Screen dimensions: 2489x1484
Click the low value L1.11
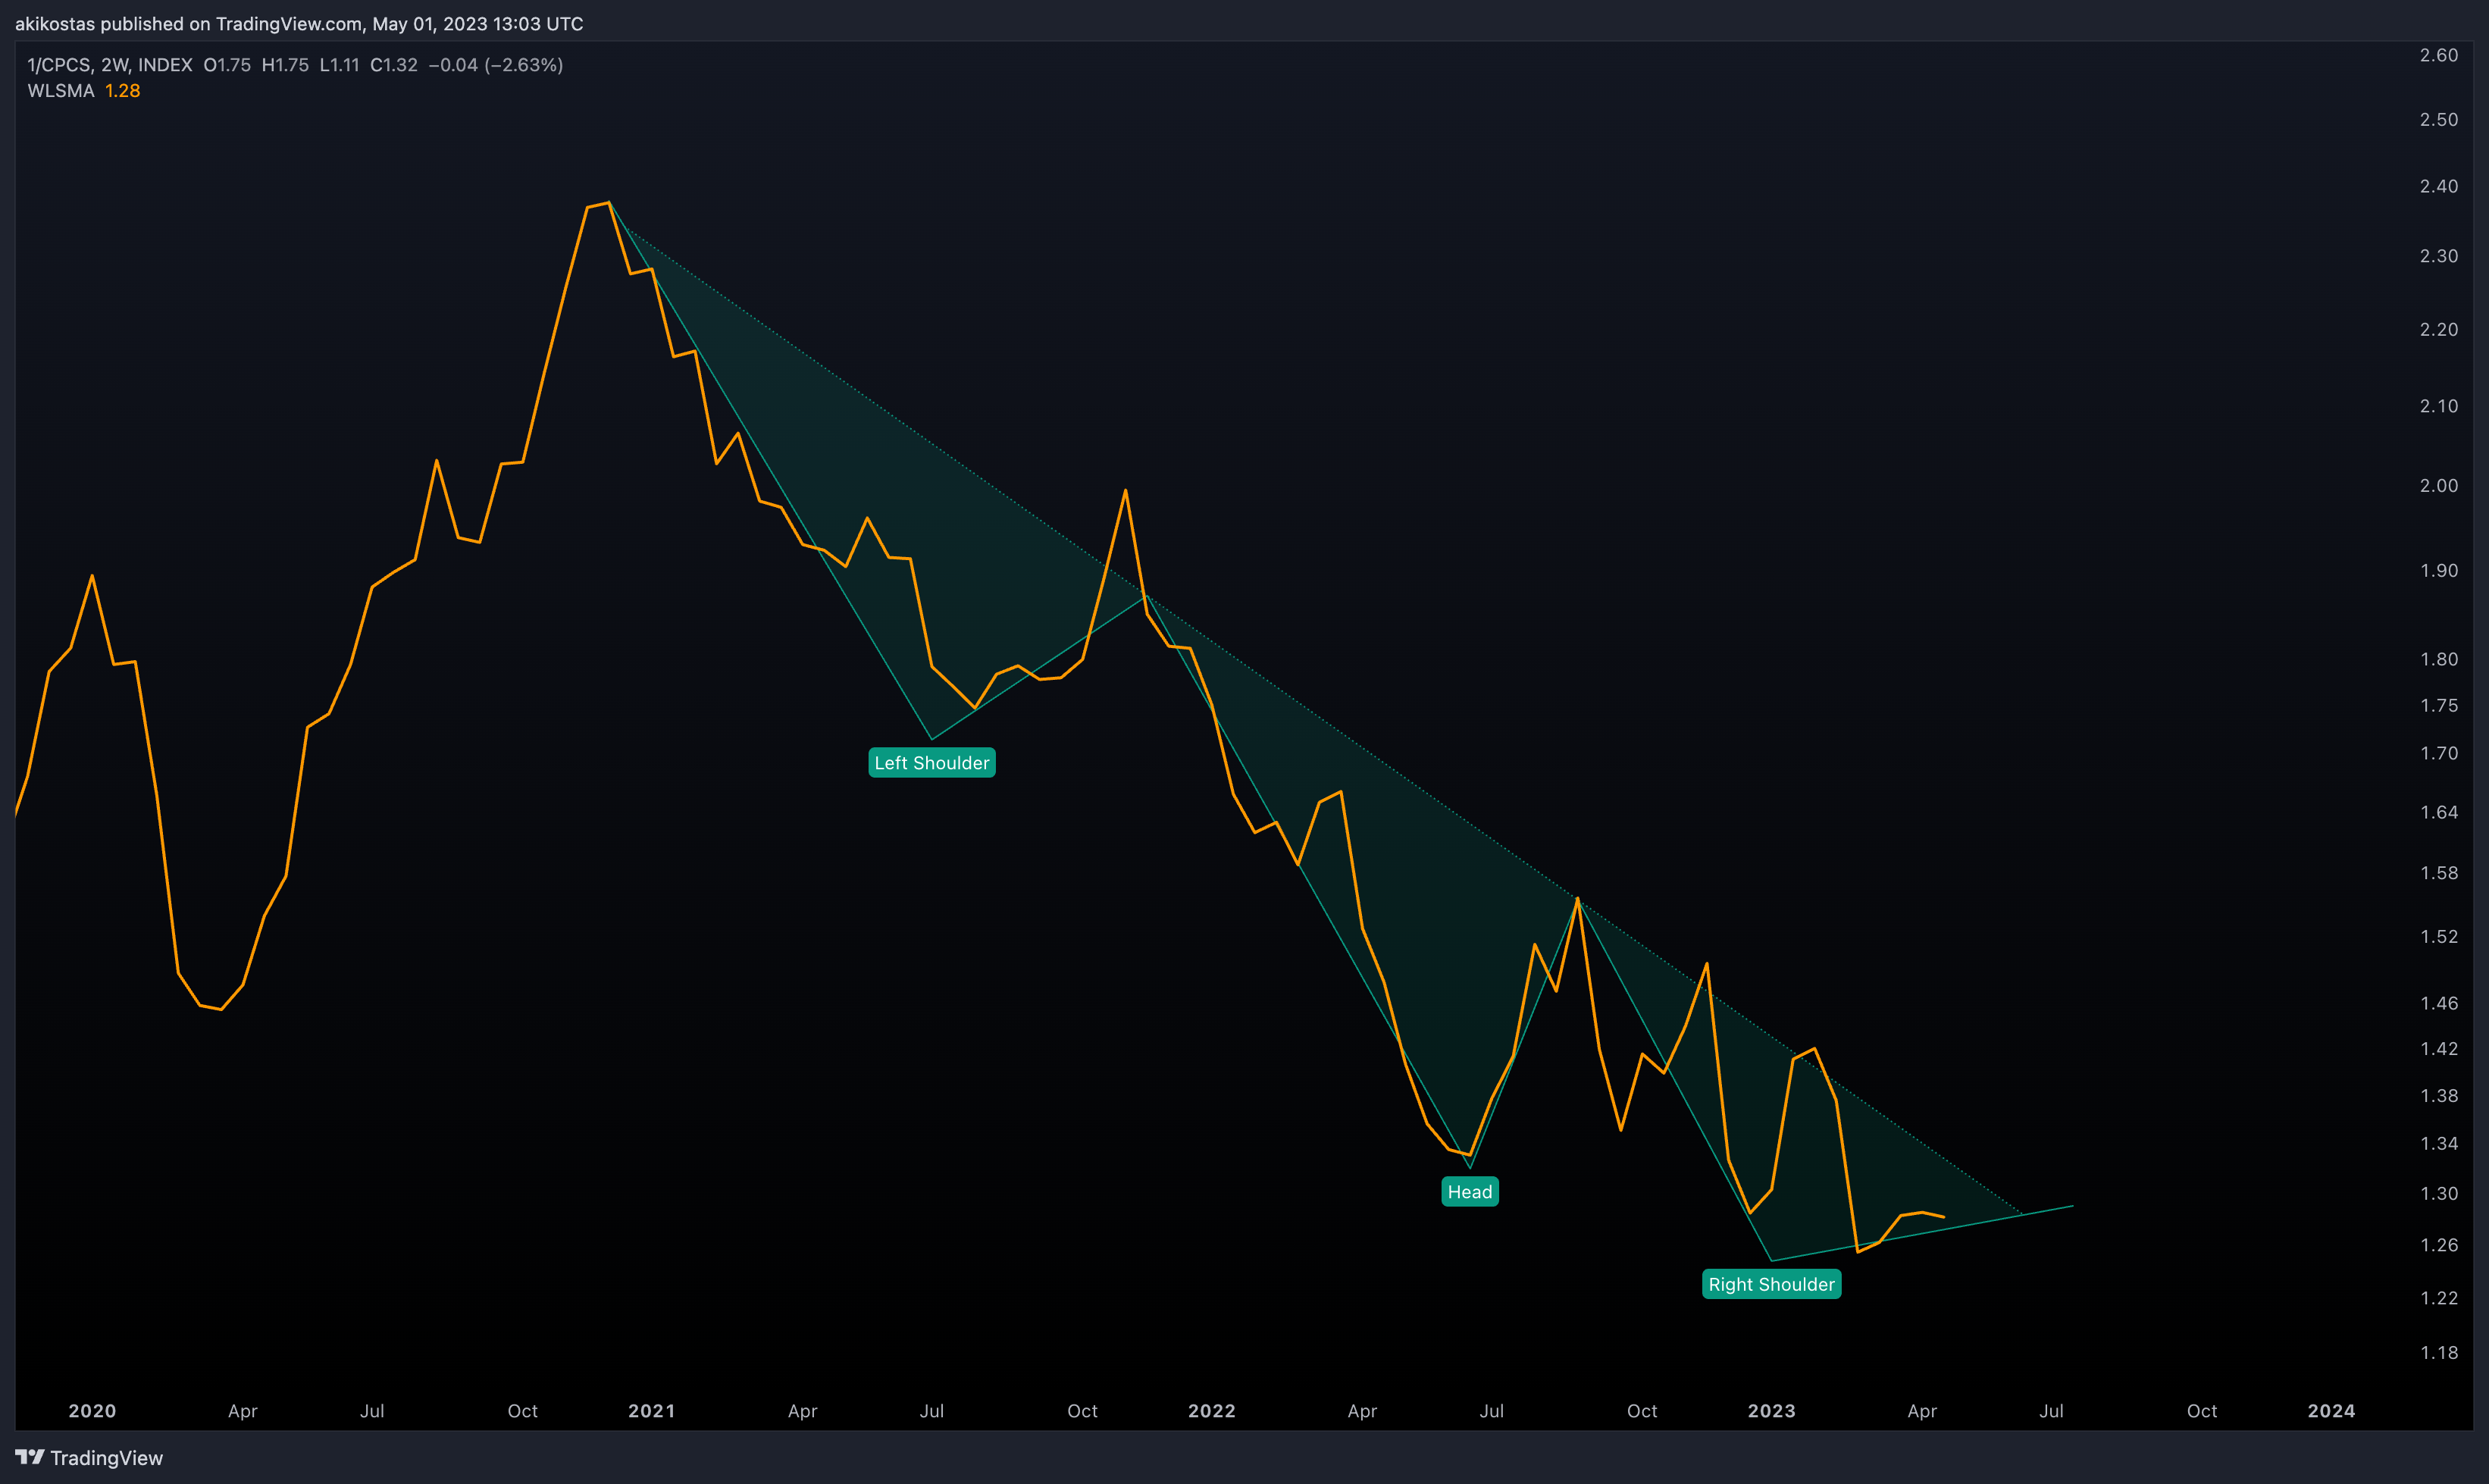(x=340, y=65)
